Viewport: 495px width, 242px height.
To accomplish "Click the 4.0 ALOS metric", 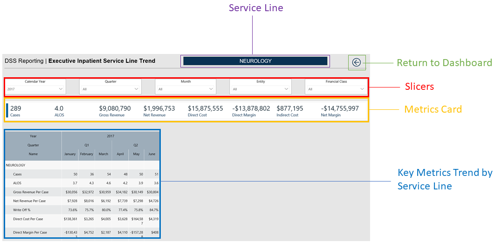I will point(59,111).
